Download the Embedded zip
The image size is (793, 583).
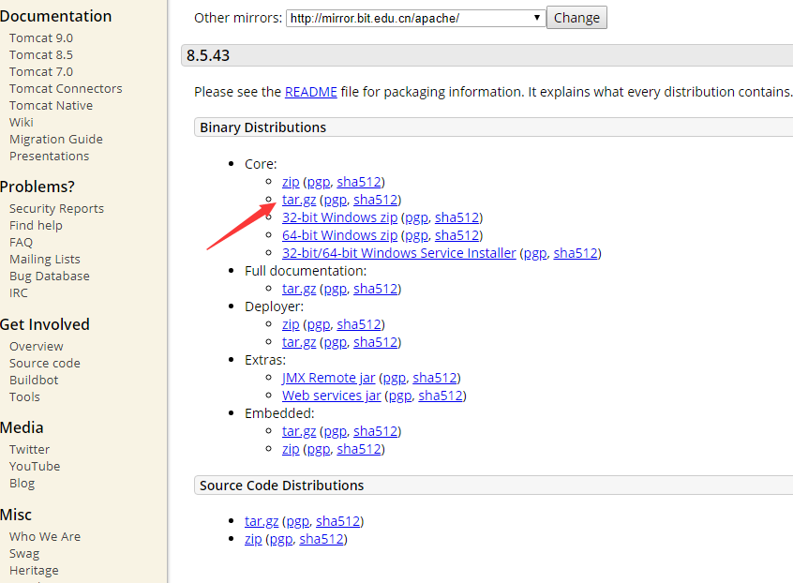[x=291, y=449]
